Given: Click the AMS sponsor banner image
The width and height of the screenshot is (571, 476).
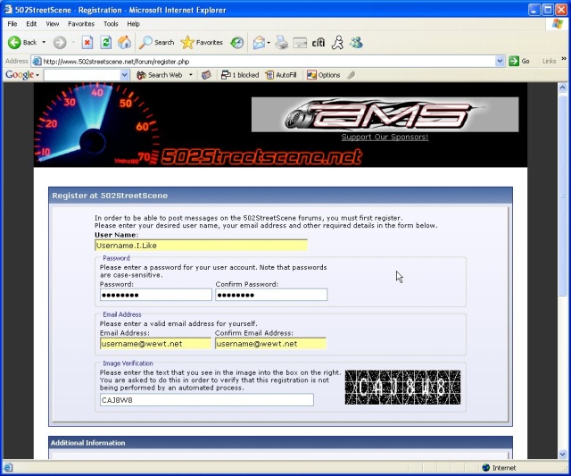Looking at the screenshot, I should click(x=385, y=114).
